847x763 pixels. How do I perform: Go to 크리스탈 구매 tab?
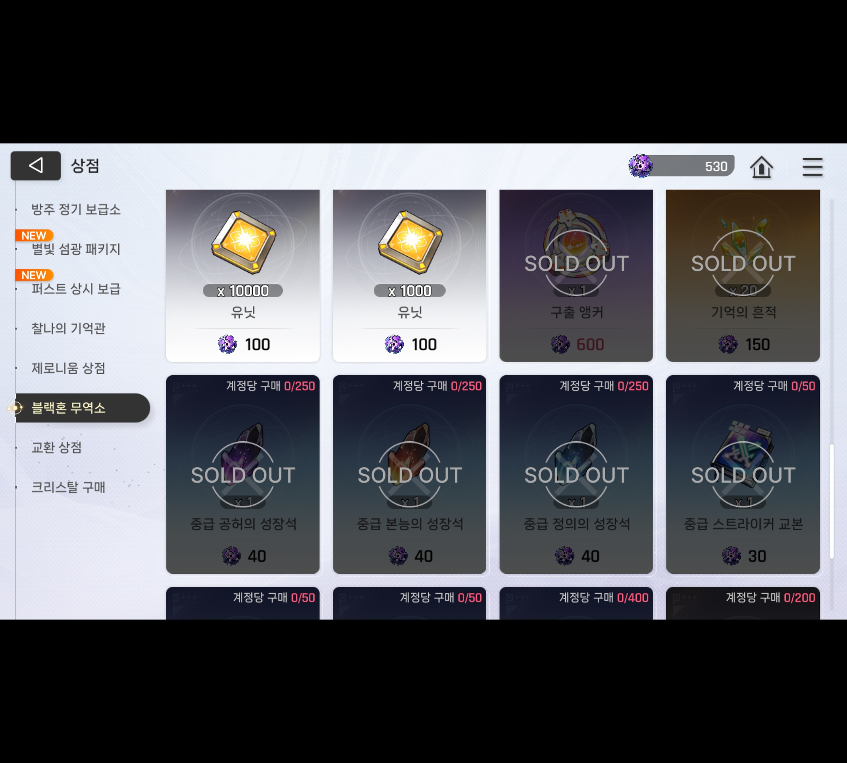click(68, 487)
